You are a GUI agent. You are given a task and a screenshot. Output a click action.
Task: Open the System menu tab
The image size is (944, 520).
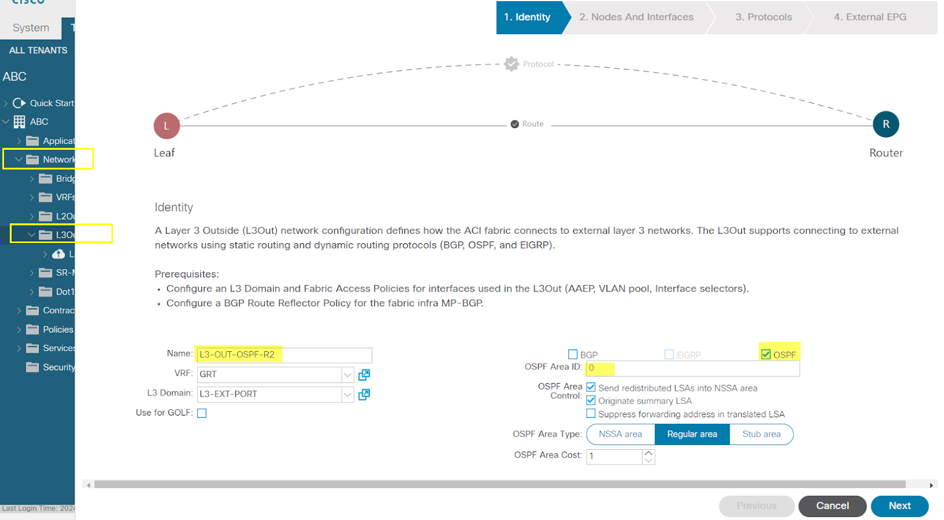(31, 28)
